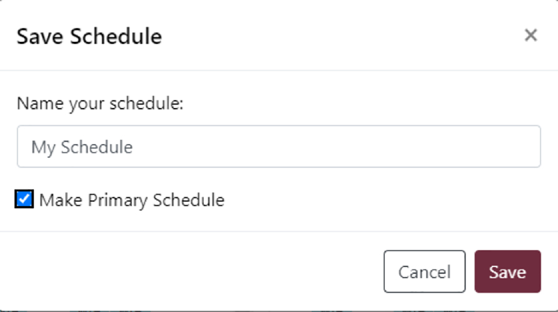Click the Make Primary Schedule label text

(x=132, y=200)
